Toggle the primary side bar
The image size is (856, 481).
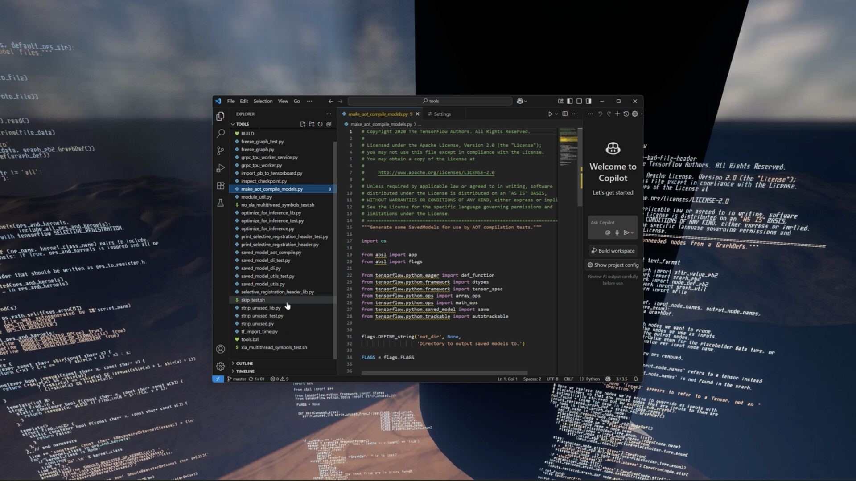click(570, 101)
